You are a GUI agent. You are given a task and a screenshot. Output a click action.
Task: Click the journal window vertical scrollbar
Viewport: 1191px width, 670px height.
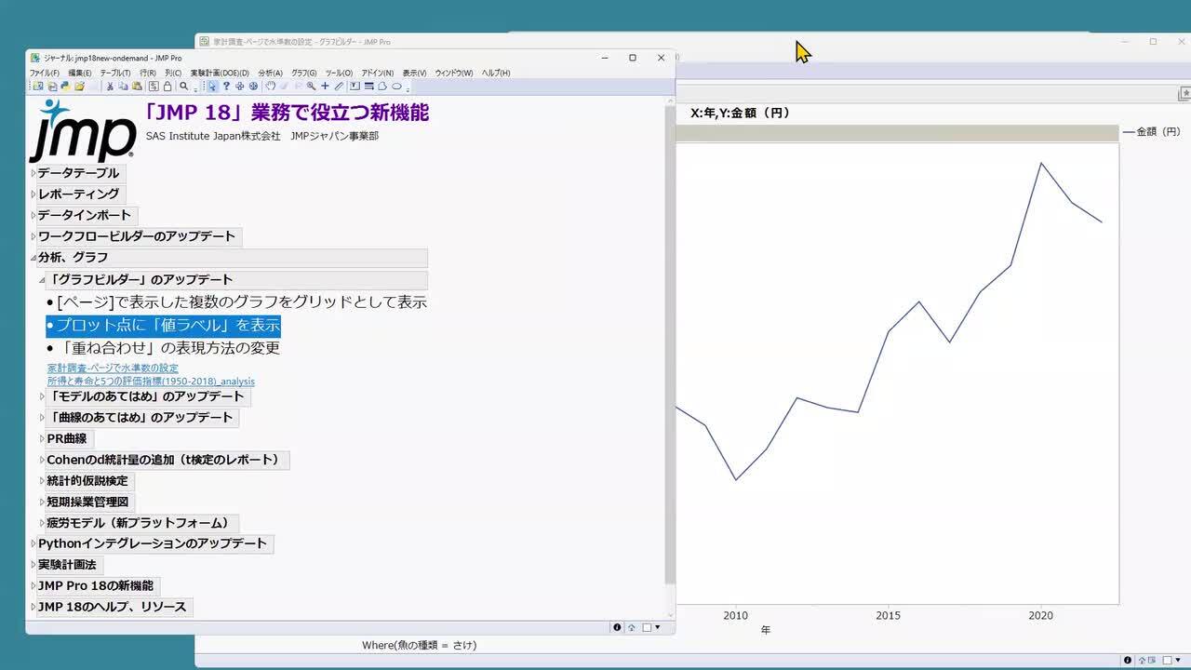pyautogui.click(x=670, y=344)
